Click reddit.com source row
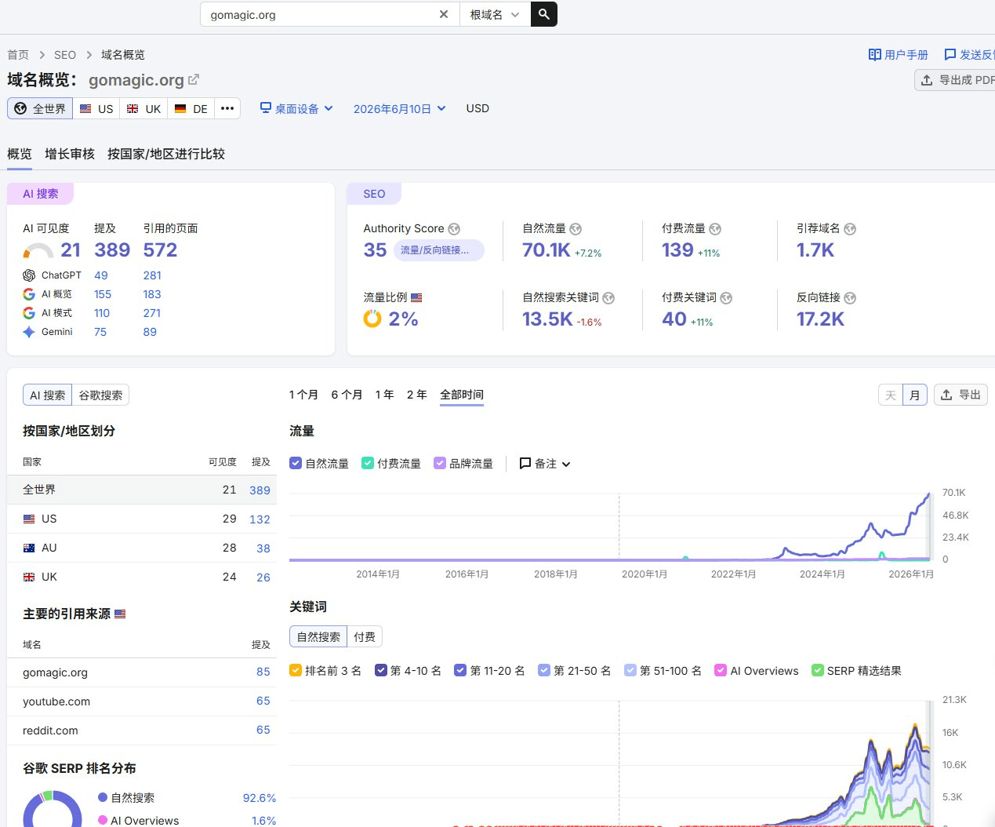The width and height of the screenshot is (995, 827). tap(142, 730)
